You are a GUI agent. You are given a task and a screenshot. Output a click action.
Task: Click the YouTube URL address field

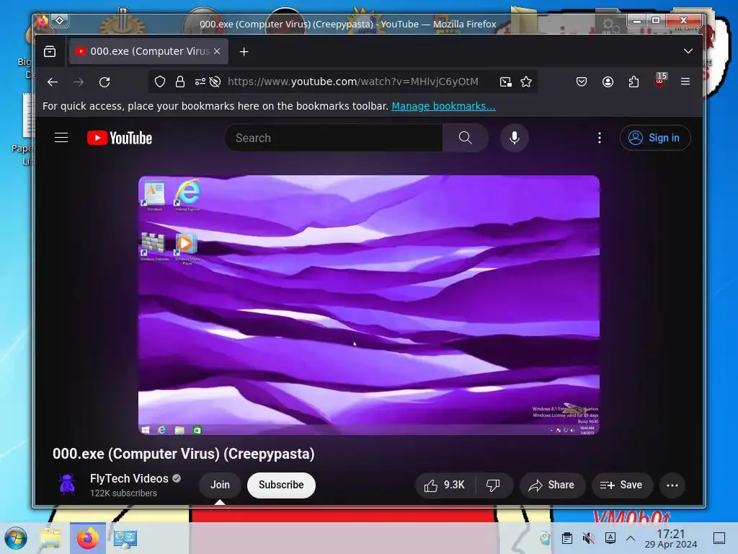(x=353, y=82)
